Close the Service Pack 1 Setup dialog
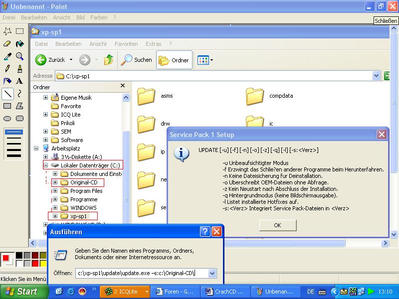 [382, 134]
